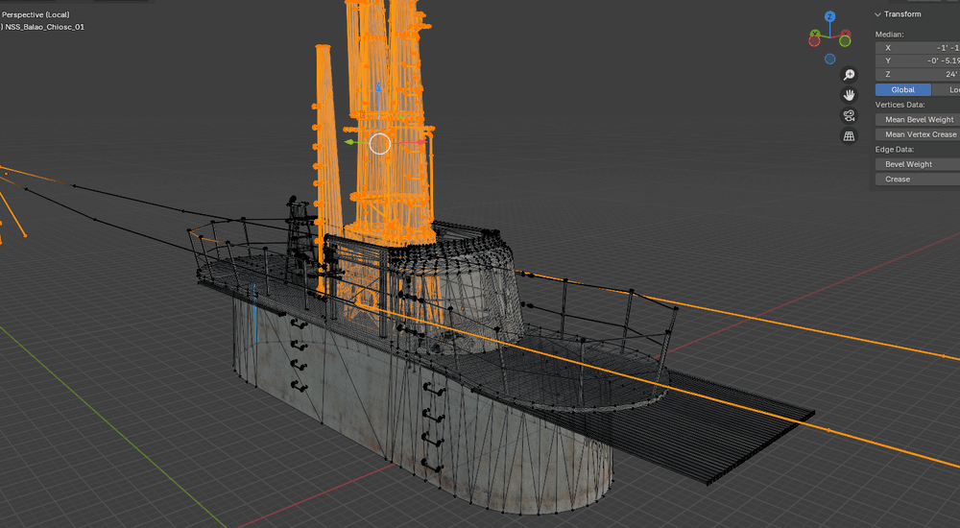
Task: Click the Median Z value field
Action: 918,74
